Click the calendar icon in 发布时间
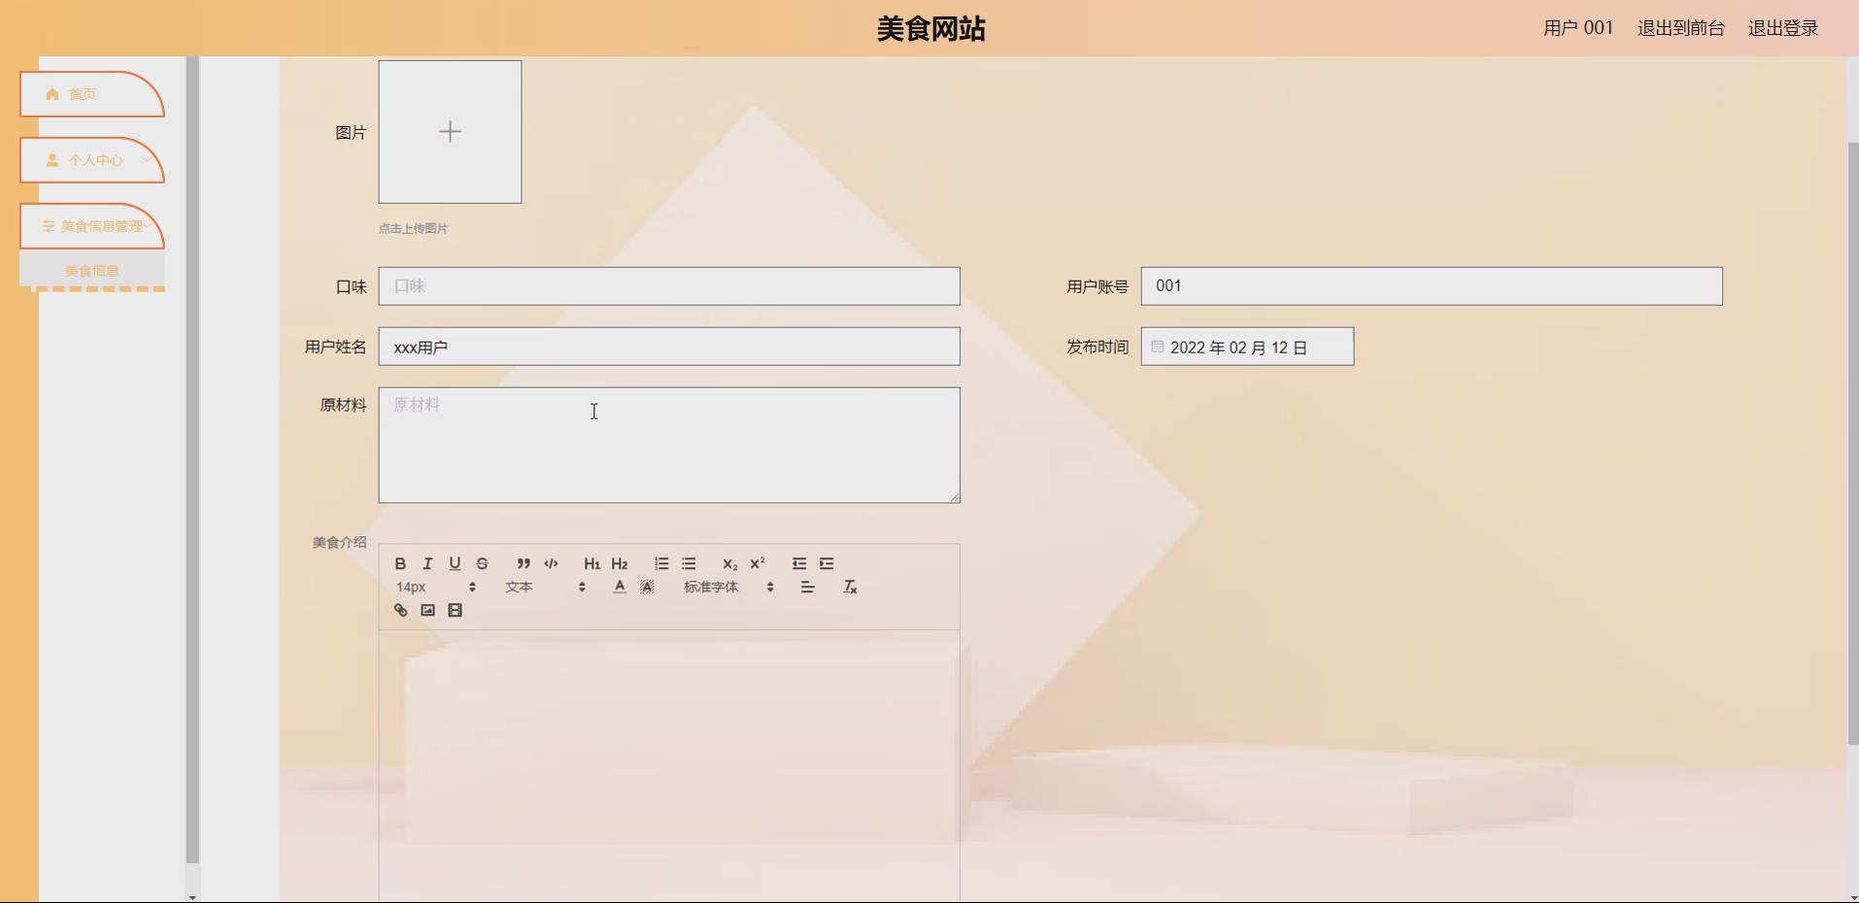1859x903 pixels. (1158, 347)
